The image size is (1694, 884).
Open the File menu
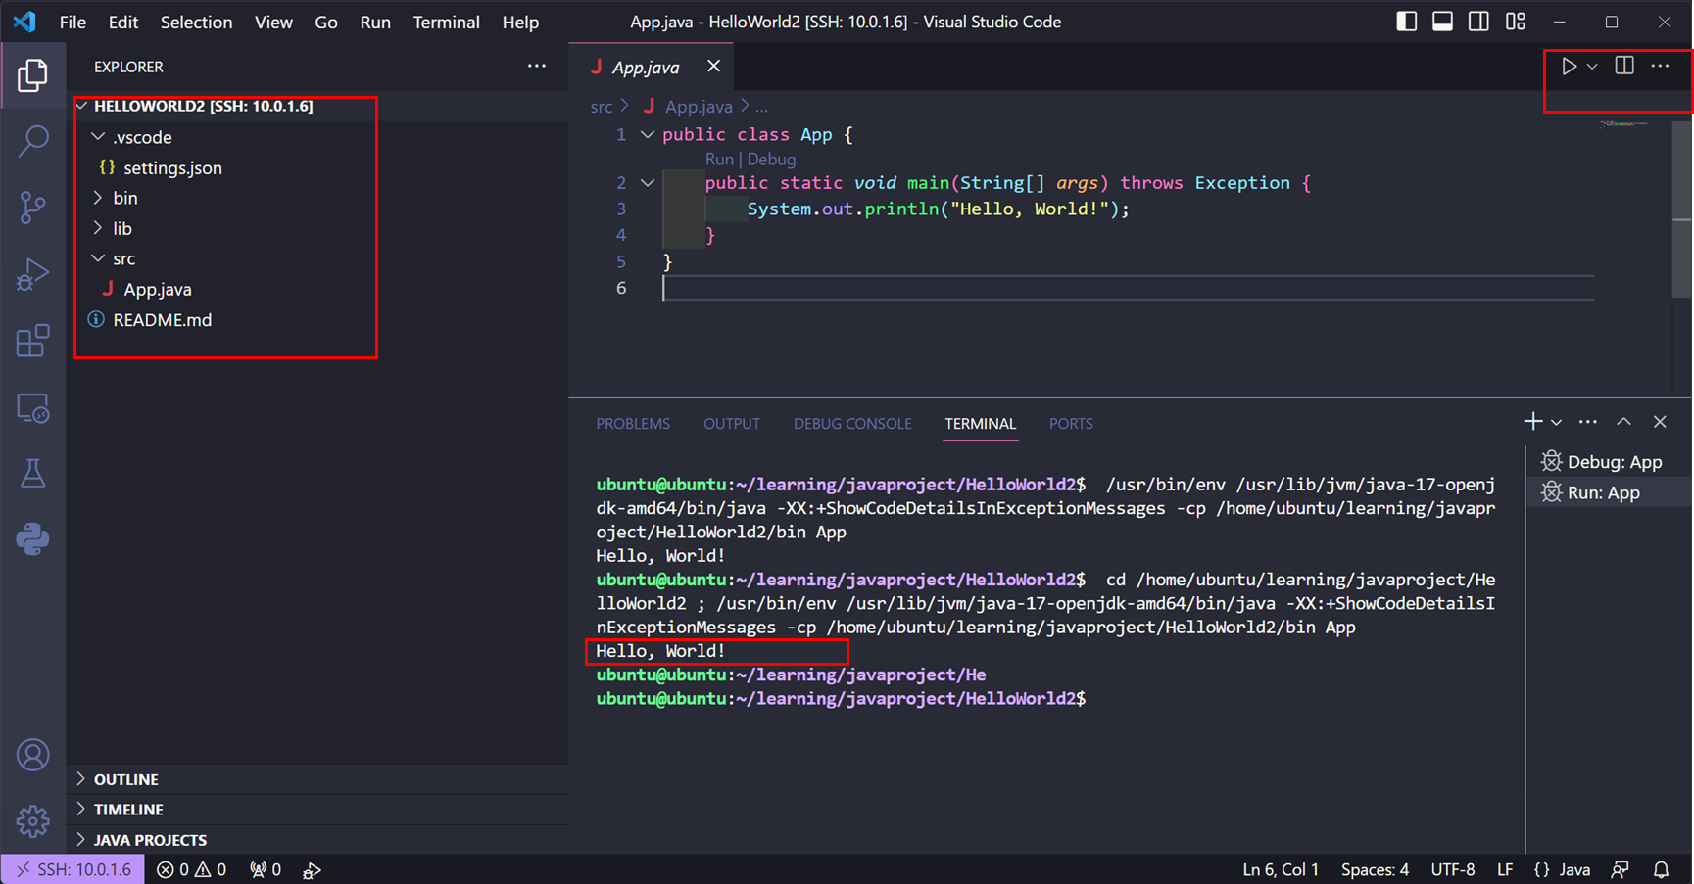pyautogui.click(x=73, y=22)
